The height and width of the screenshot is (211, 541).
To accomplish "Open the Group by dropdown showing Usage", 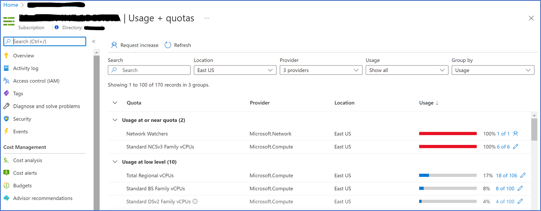I will pos(493,70).
